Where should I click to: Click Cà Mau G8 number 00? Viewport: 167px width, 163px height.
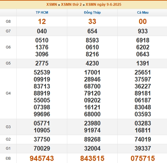coord(143,22)
